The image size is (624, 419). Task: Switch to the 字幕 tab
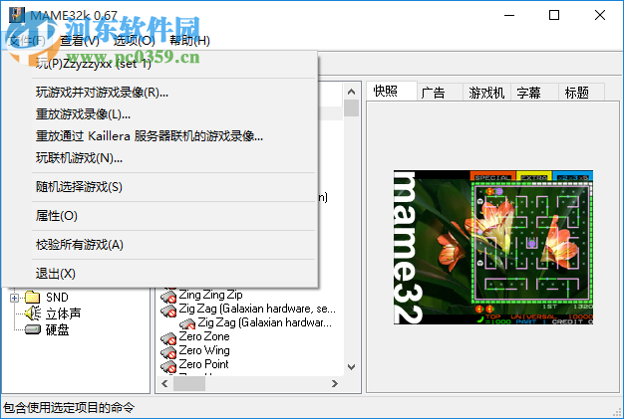tap(534, 93)
